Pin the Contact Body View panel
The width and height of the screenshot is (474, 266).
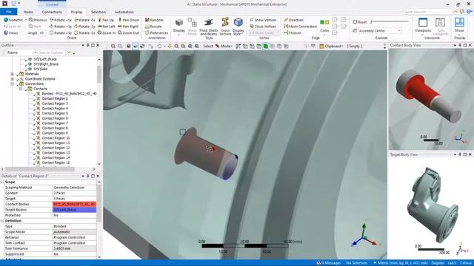click(x=460, y=45)
